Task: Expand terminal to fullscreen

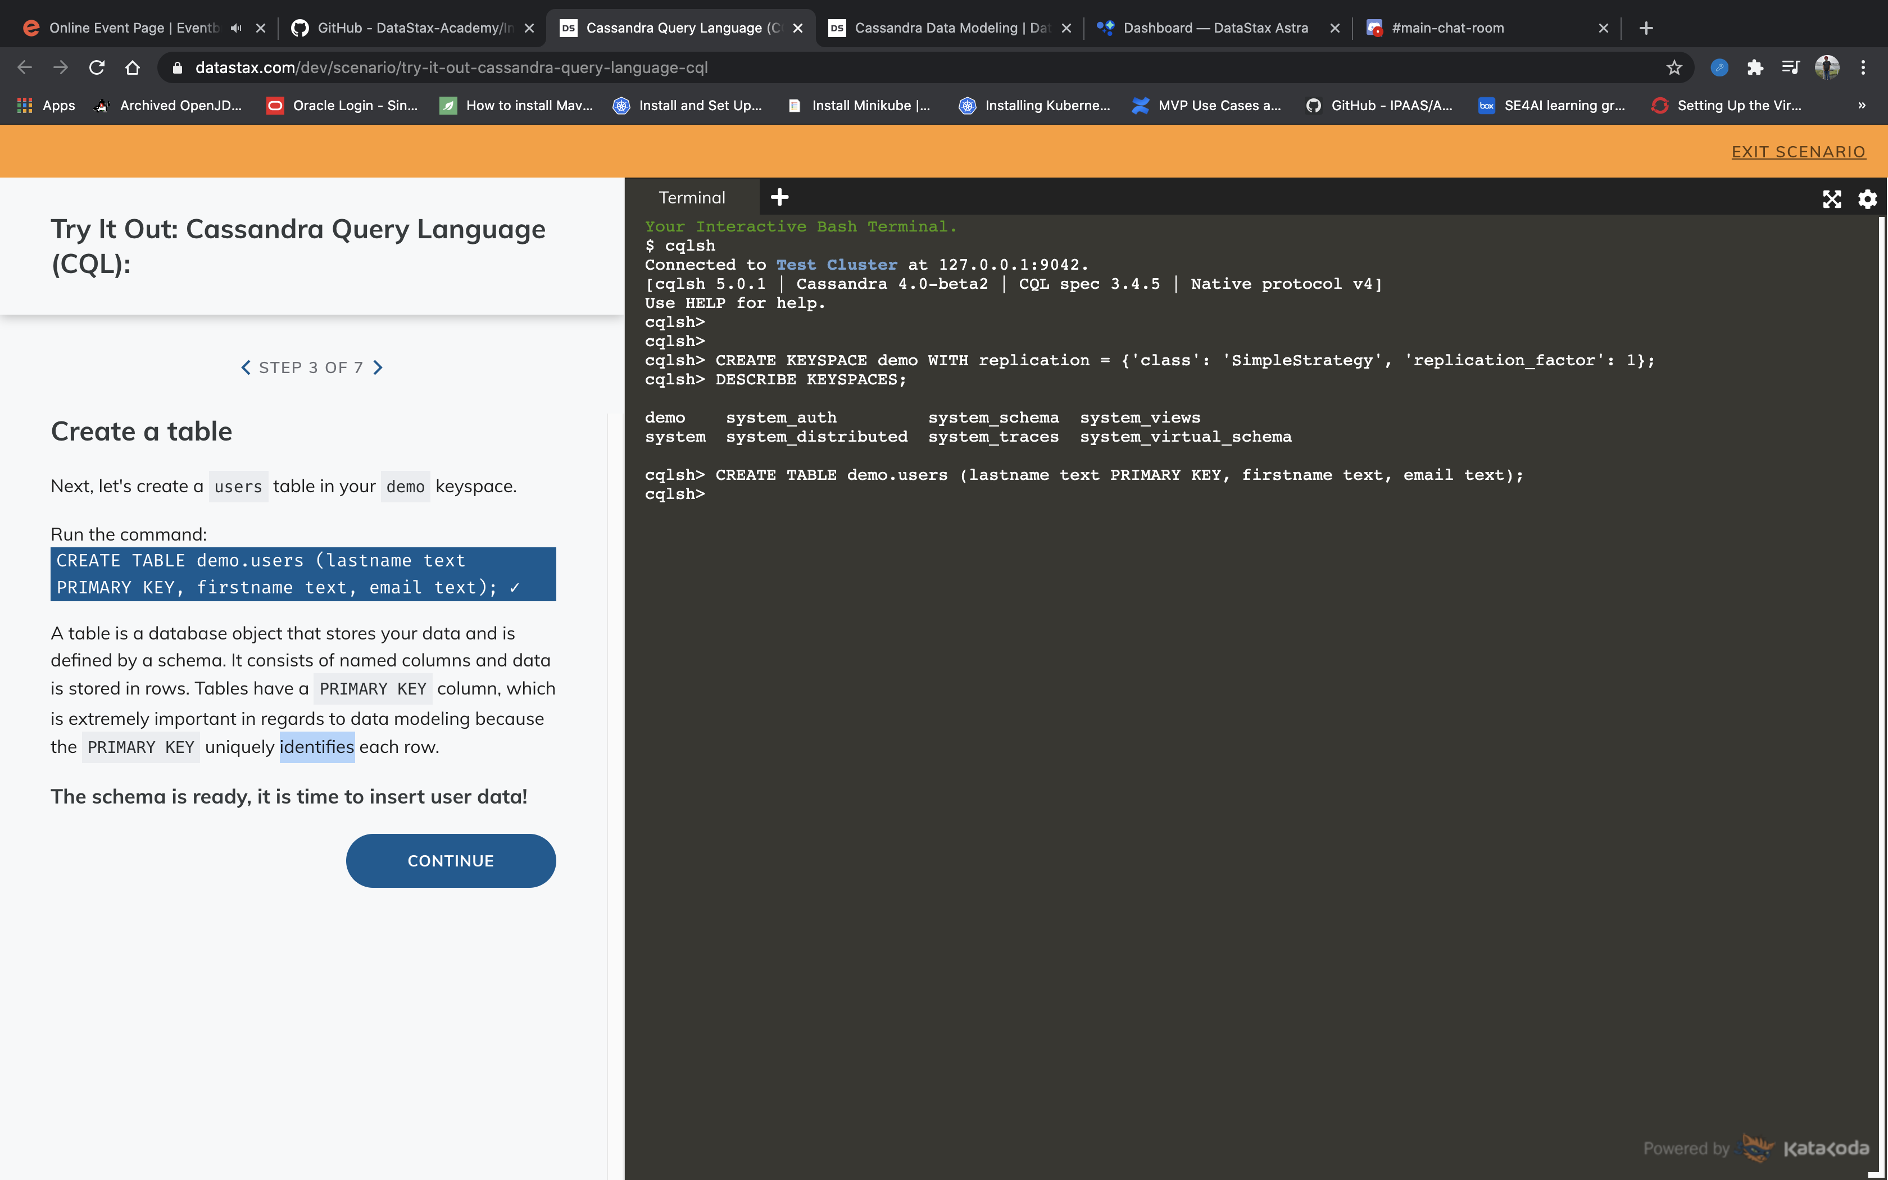Action: tap(1832, 199)
